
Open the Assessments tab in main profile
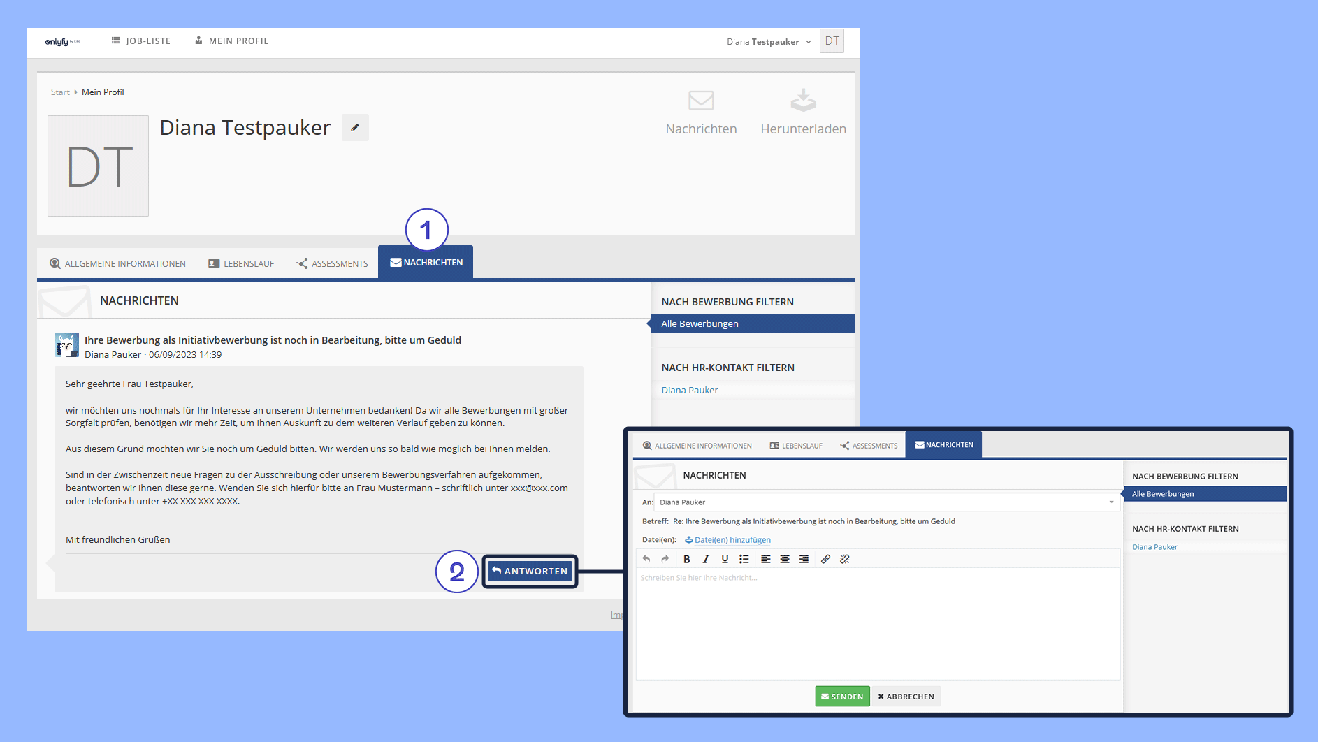click(332, 263)
